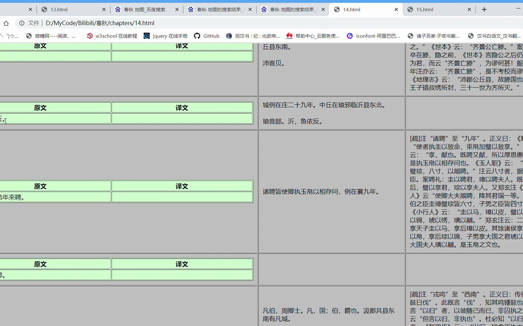Open a new browser tab

[x=484, y=9]
